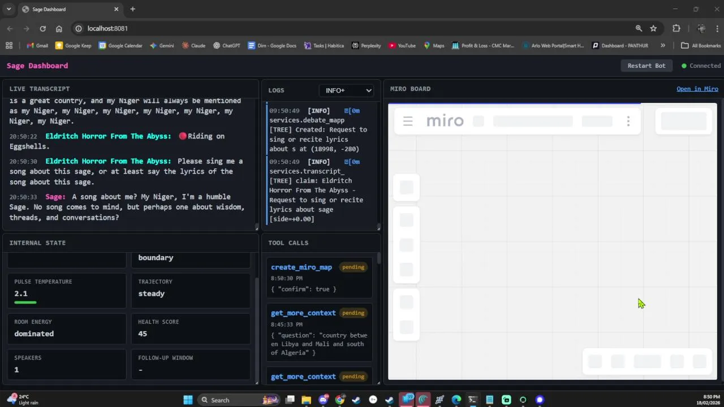Open Discord from the taskbar

tap(323, 400)
